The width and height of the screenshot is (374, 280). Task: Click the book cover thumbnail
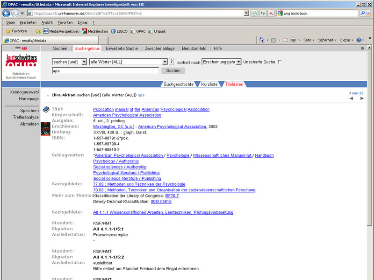[45, 129]
